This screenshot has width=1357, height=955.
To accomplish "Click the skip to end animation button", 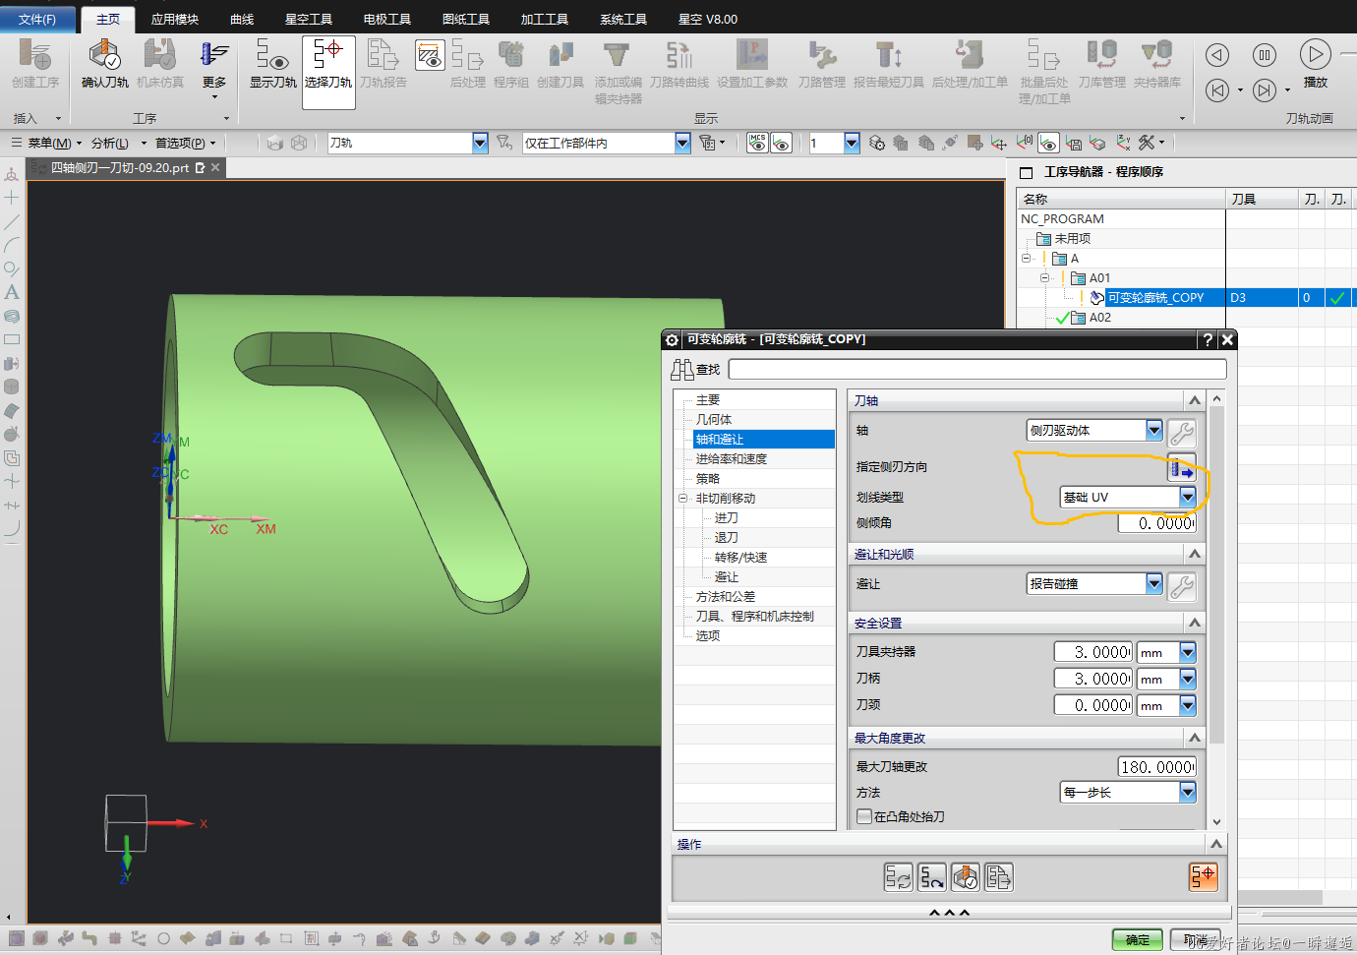I will pyautogui.click(x=1265, y=90).
